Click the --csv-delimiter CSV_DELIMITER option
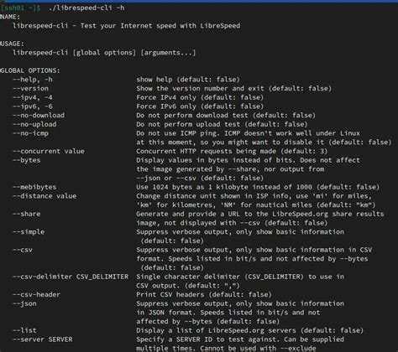Viewport: 398px width, 352px height. [x=71, y=277]
